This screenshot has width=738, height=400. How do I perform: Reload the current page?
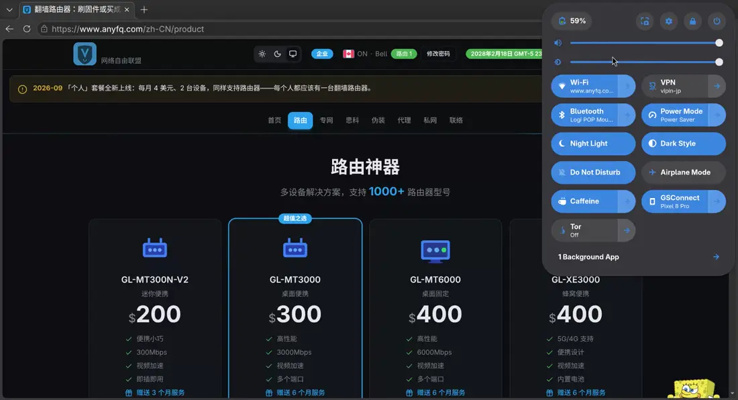27,29
